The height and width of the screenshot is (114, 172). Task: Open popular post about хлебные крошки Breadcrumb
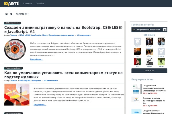(x=154, y=112)
